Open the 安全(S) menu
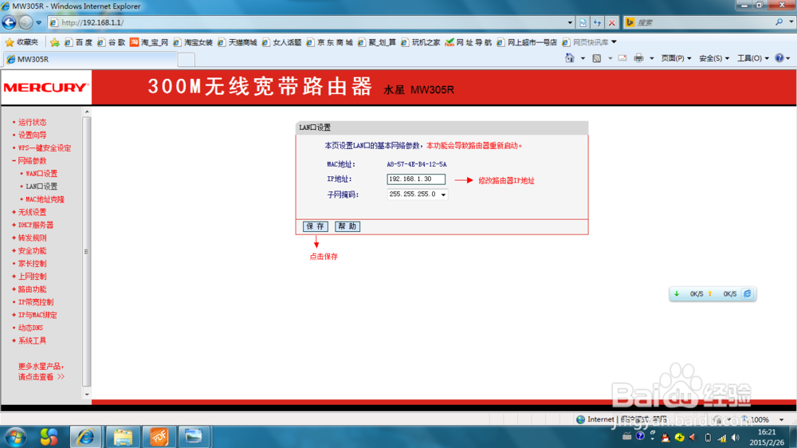797x448 pixels. (714, 58)
